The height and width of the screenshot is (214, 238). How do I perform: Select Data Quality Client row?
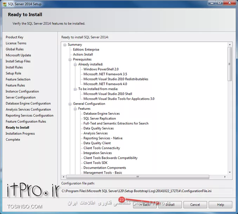97,143
